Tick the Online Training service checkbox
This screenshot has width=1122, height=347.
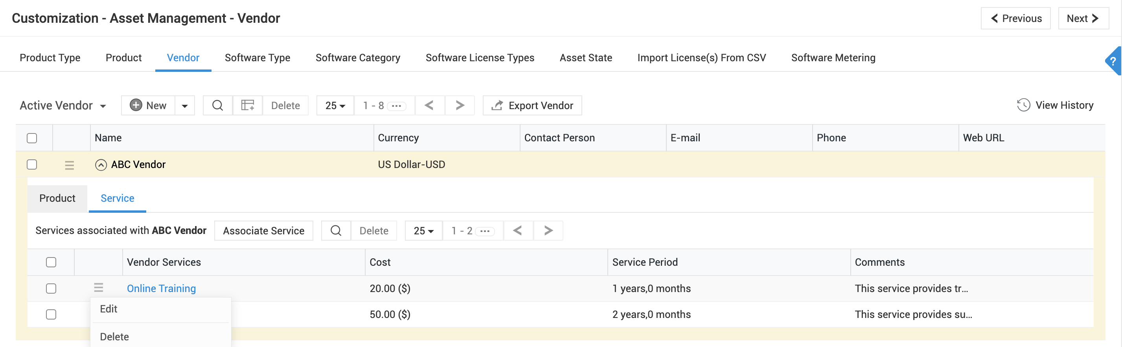[51, 288]
